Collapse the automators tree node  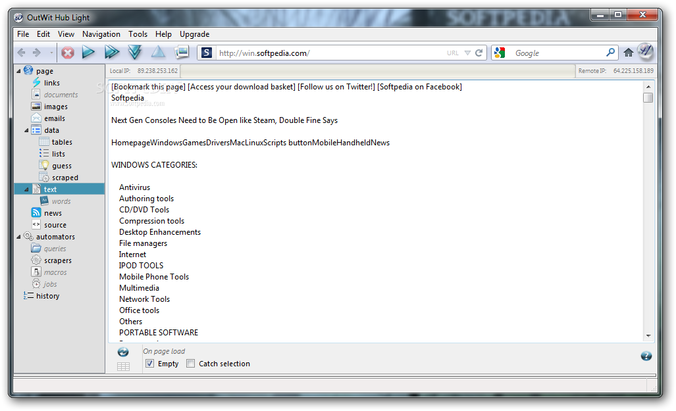pyautogui.click(x=18, y=237)
